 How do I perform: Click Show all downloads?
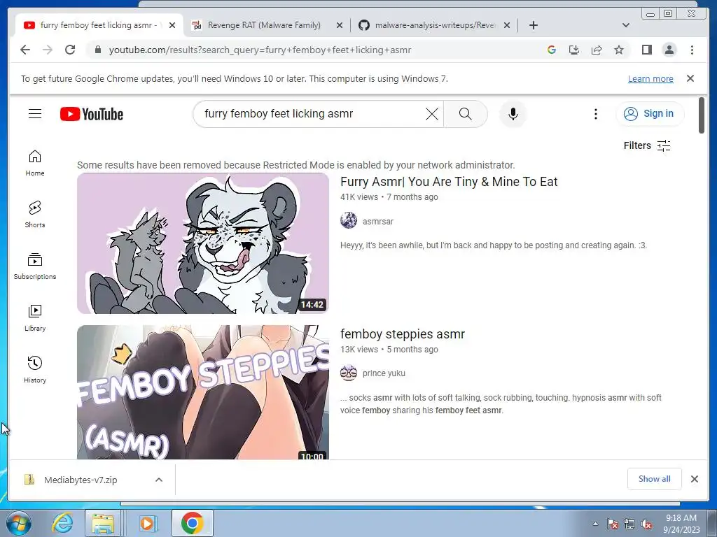click(655, 478)
